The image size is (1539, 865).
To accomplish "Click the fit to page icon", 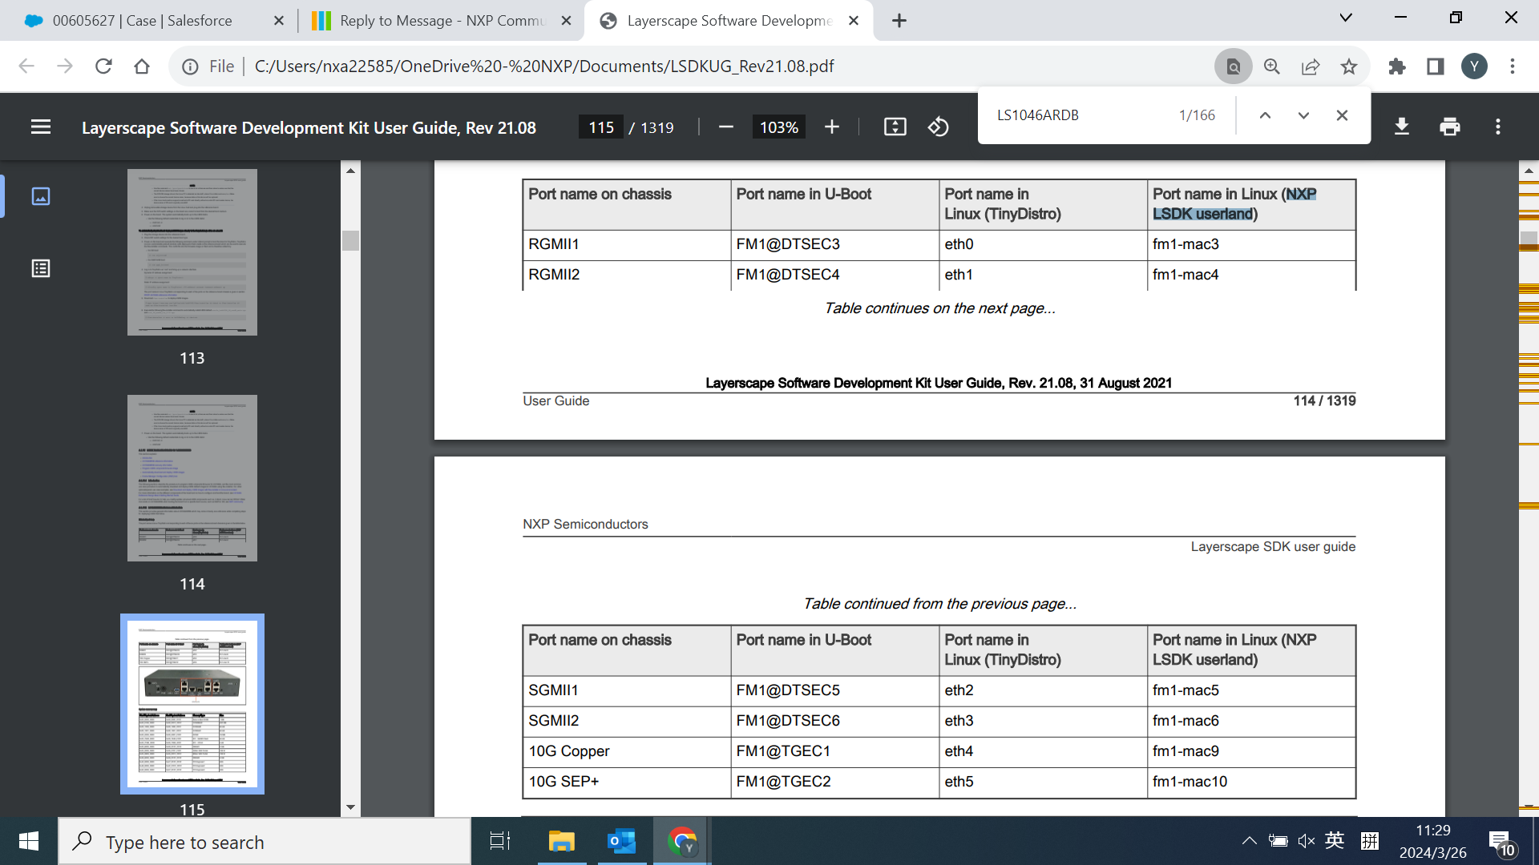I will [x=895, y=127].
